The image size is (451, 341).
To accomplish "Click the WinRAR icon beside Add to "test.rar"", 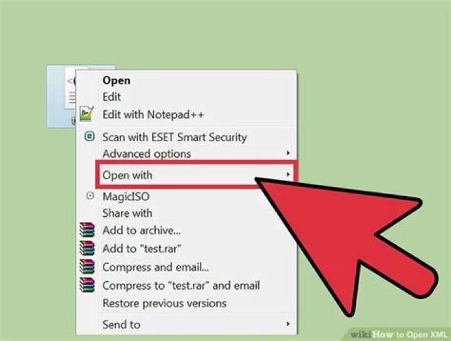I will point(87,248).
